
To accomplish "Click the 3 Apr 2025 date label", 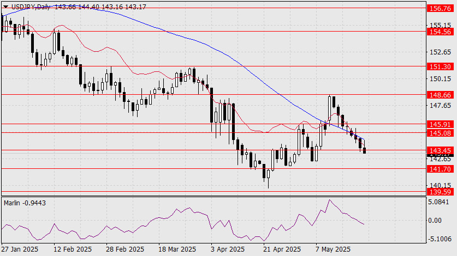I will point(228,249).
